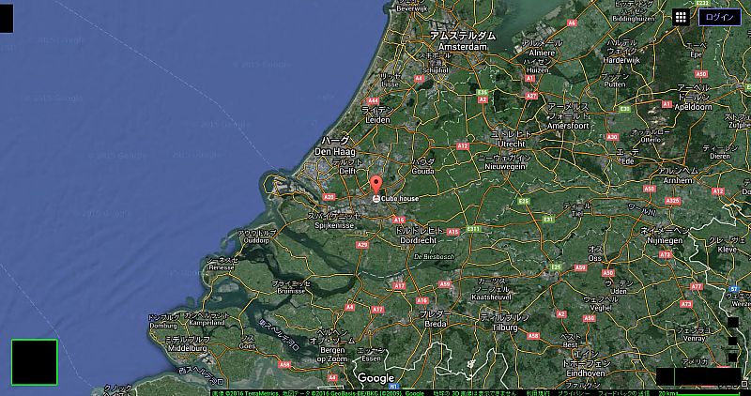Click the E31 road shield
The width and height of the screenshot is (751, 396).
click(549, 220)
